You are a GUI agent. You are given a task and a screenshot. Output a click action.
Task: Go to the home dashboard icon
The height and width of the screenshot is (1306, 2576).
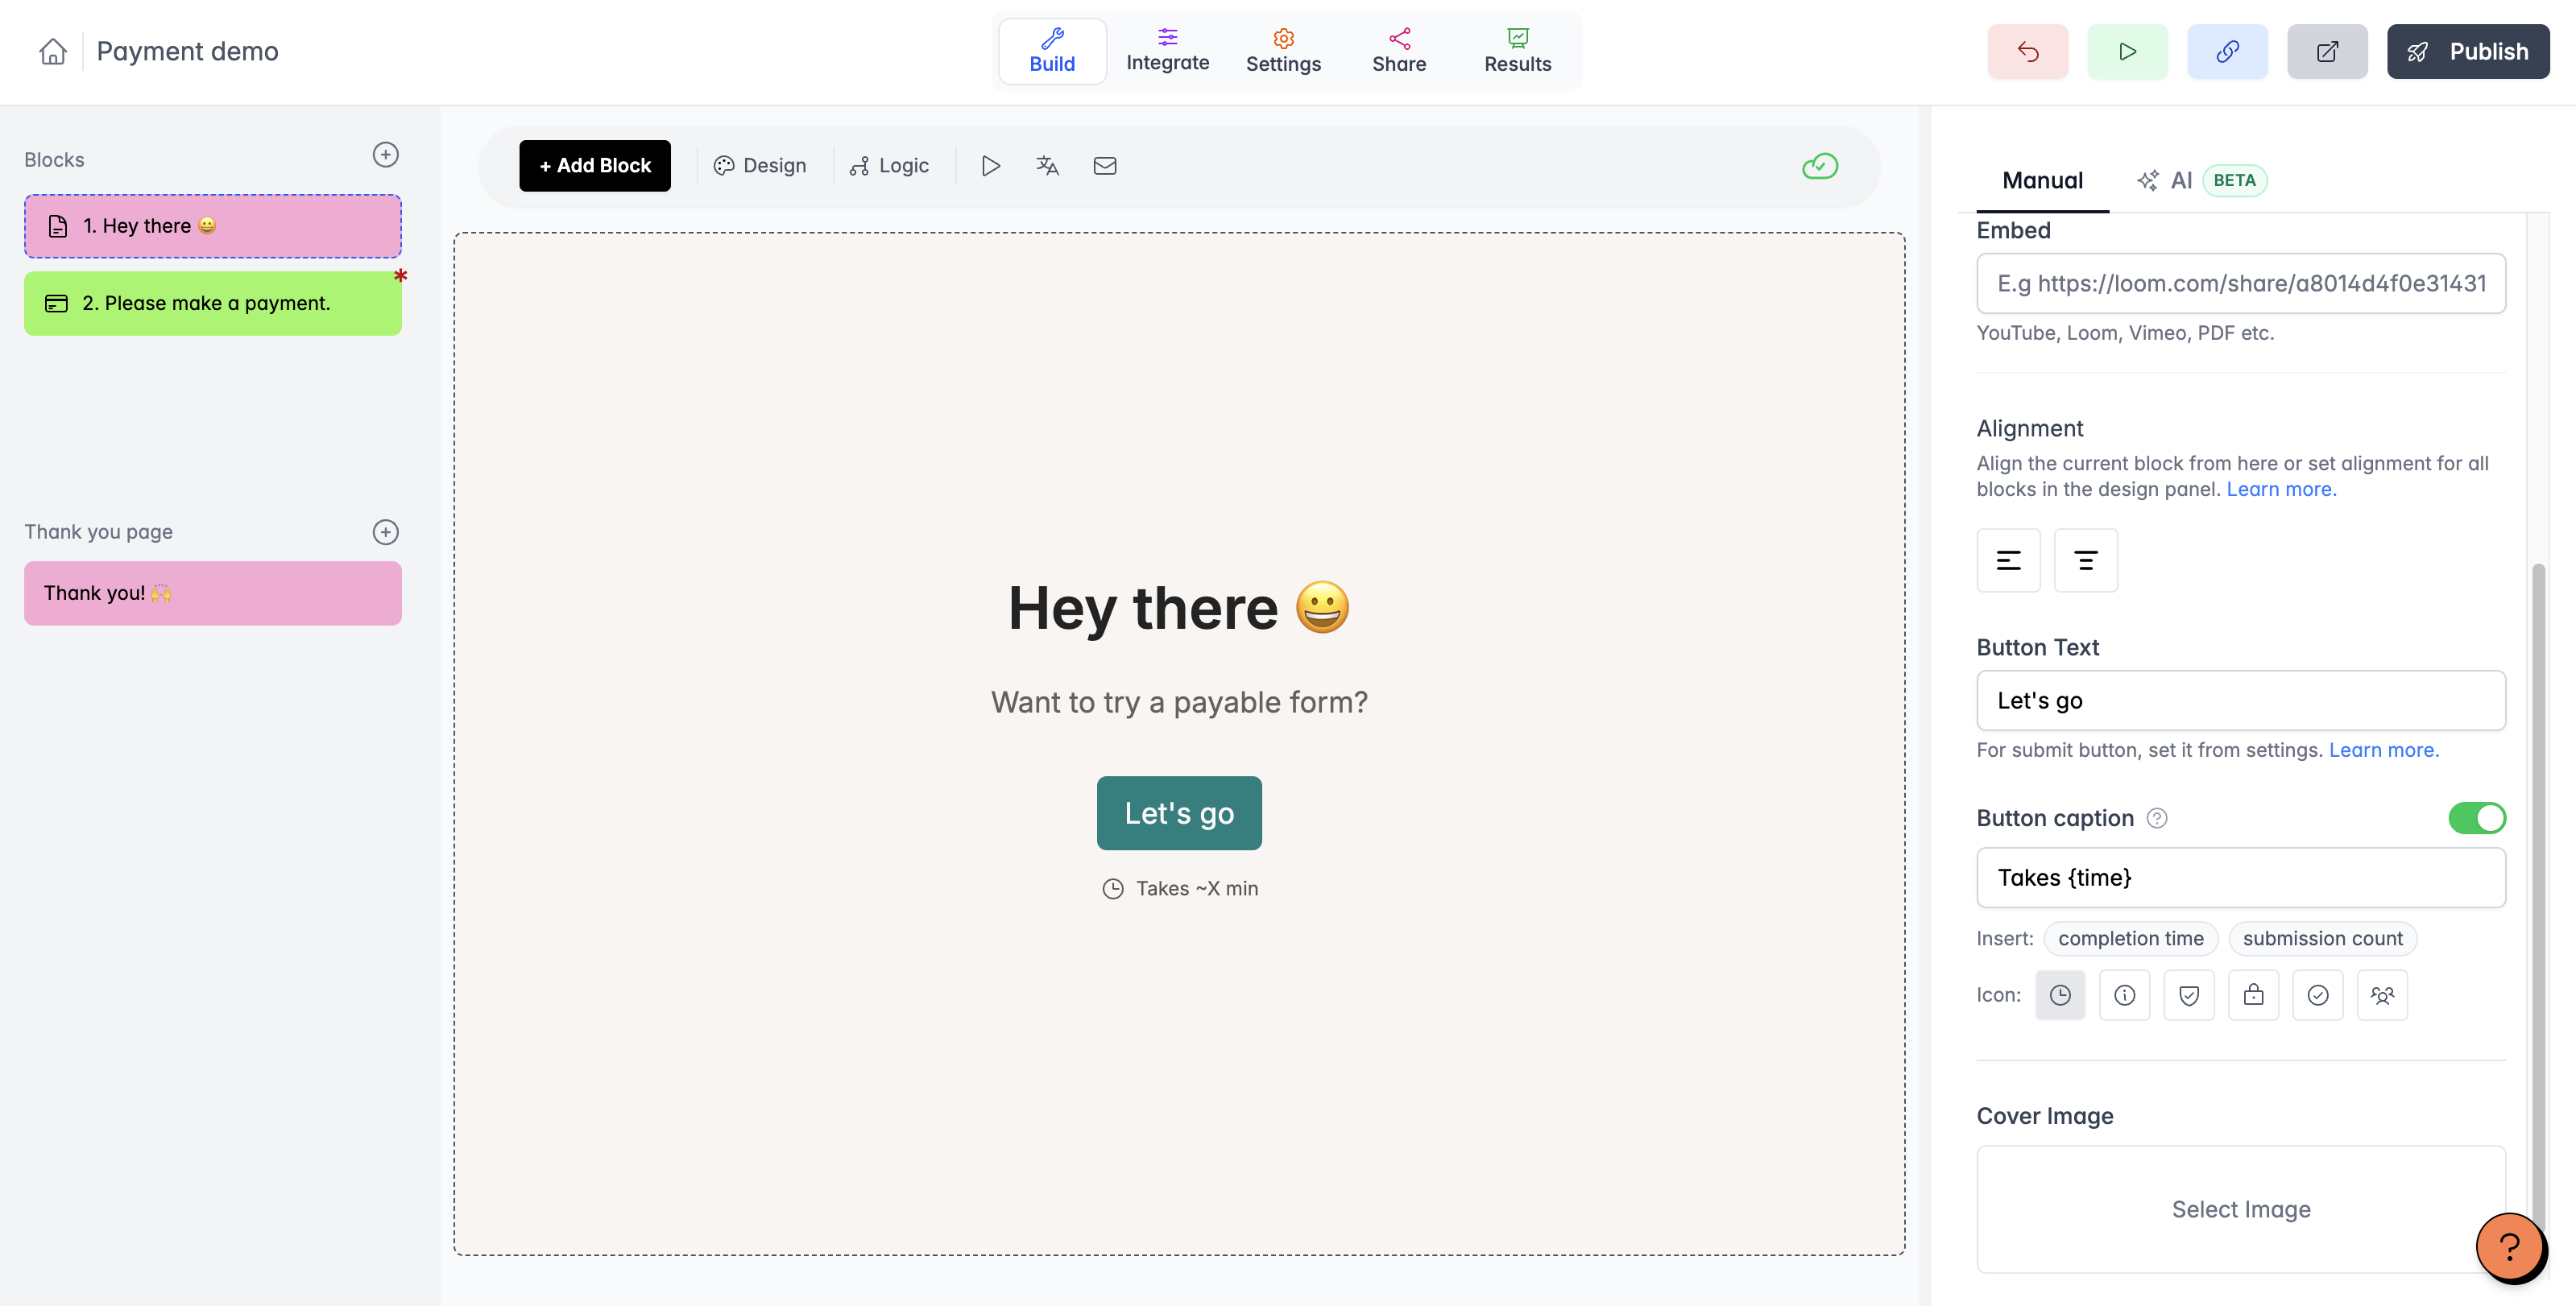point(53,51)
